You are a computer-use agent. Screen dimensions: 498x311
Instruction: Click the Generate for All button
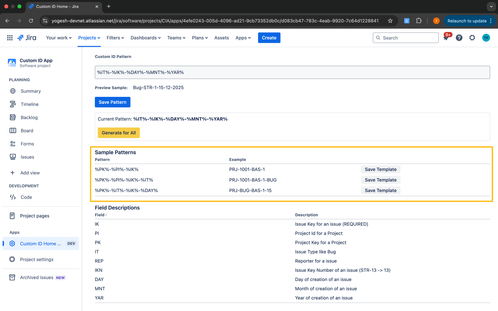[x=119, y=133]
